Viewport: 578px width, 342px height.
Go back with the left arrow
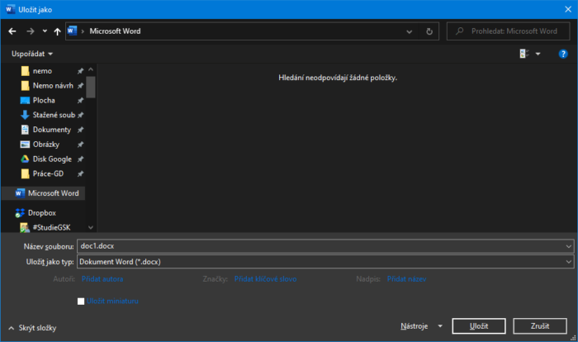coord(12,31)
